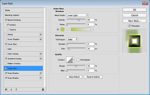Enable the Satin checkbox
Screen dimensions: 150x95
click(6, 49)
